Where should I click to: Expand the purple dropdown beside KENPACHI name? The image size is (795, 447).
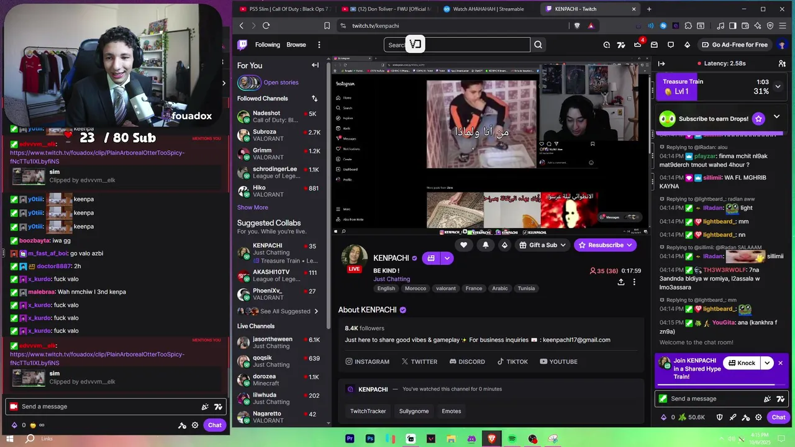tap(447, 258)
